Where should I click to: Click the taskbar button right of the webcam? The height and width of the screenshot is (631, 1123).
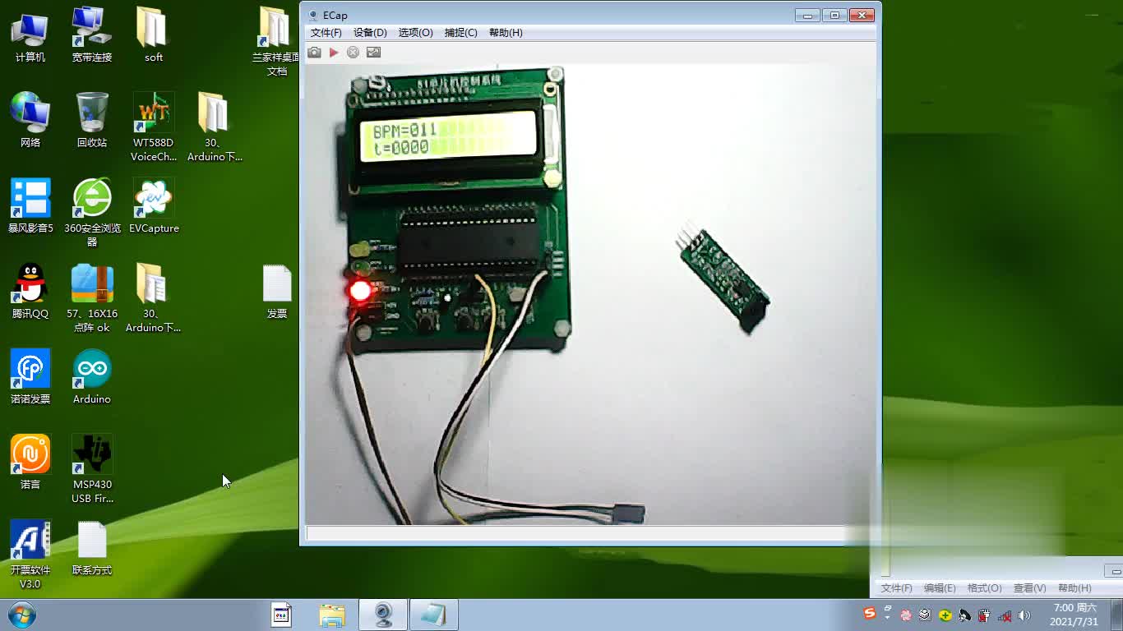pos(433,615)
